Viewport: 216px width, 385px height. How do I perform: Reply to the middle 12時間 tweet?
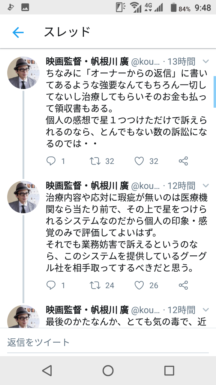51,285
